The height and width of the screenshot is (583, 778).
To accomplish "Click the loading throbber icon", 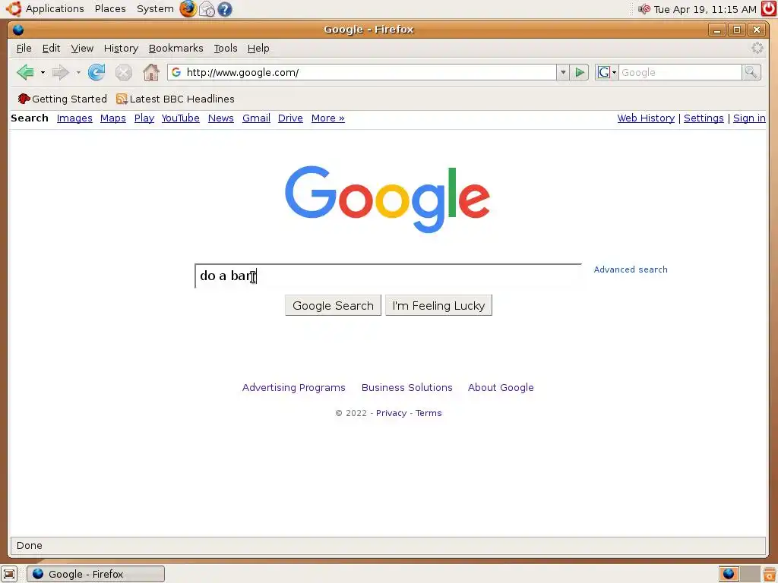I will pyautogui.click(x=757, y=48).
